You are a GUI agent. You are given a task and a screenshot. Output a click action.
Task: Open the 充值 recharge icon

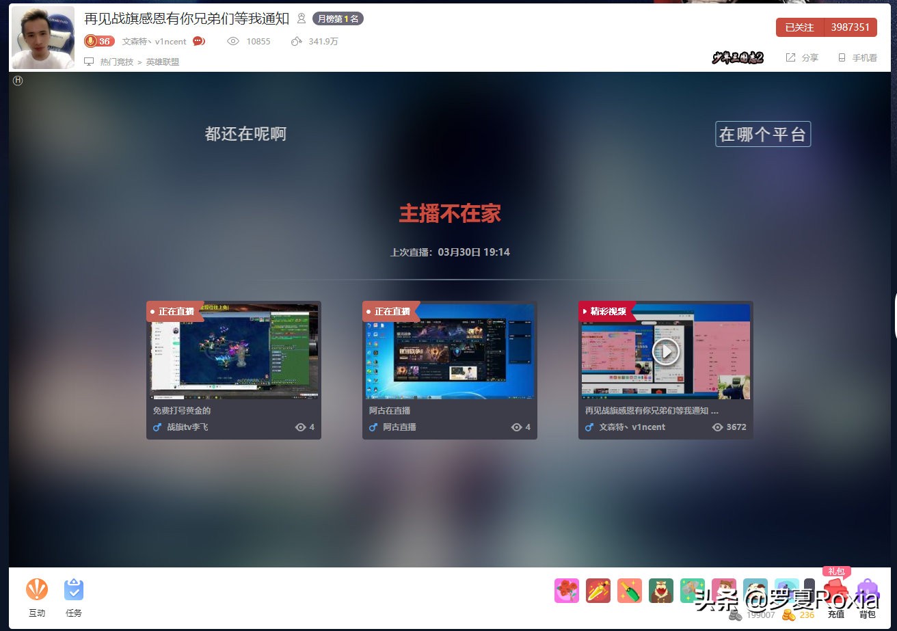835,592
